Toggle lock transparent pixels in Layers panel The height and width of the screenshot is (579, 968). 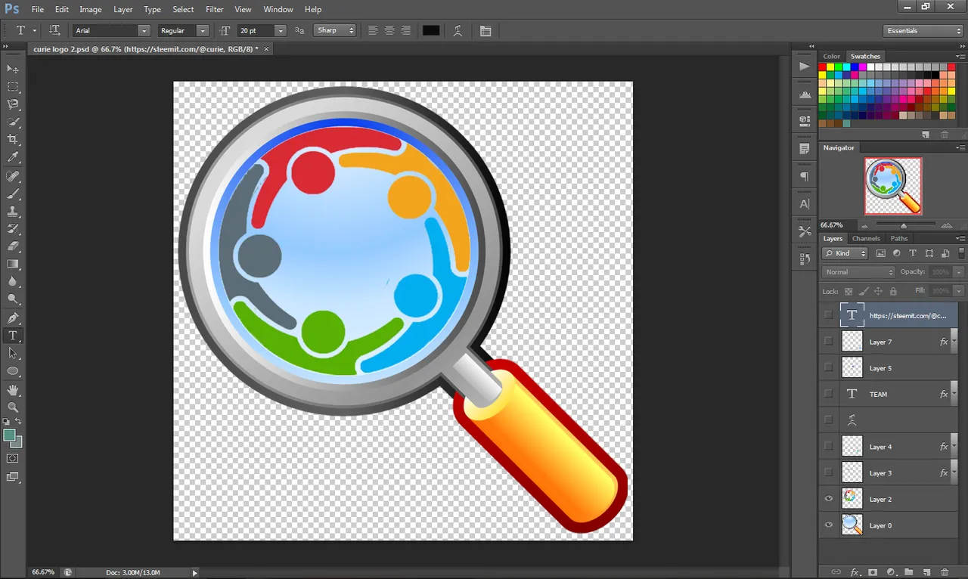coord(849,291)
